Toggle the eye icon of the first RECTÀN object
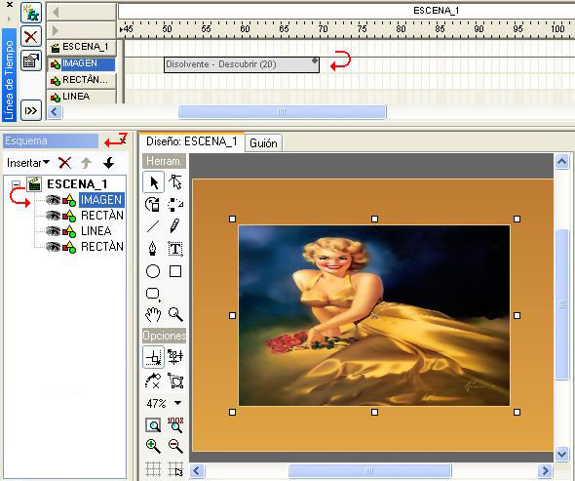 coord(53,216)
